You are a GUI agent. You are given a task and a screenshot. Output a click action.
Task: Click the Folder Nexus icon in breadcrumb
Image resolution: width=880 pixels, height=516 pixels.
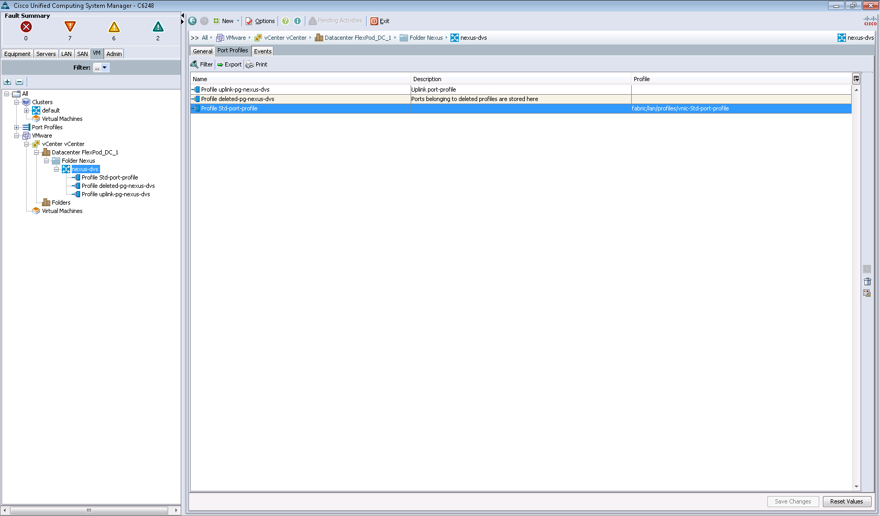404,38
